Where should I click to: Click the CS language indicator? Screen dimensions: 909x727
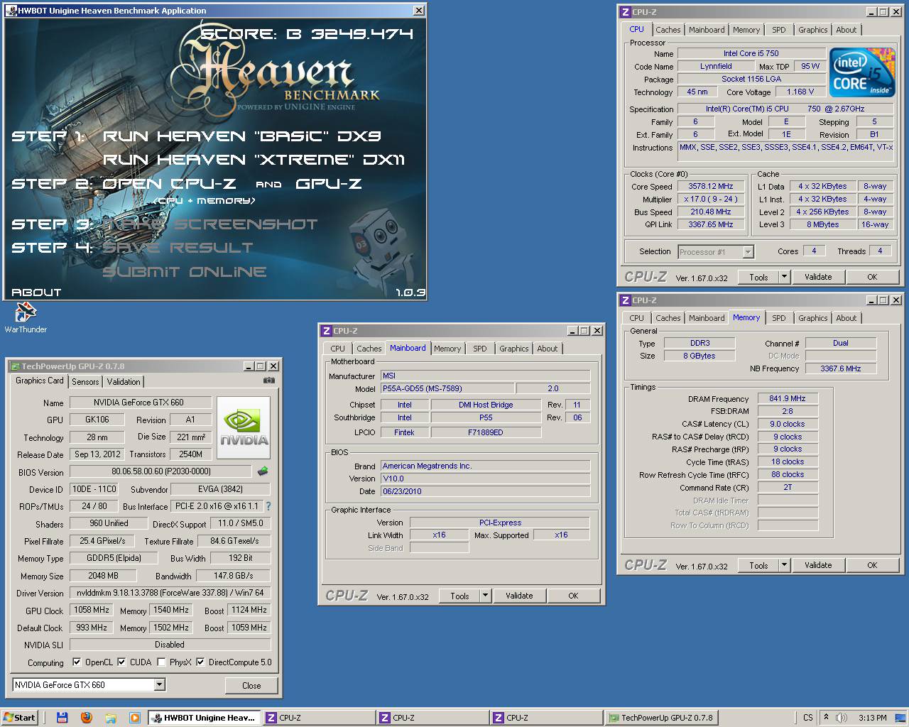[808, 718]
